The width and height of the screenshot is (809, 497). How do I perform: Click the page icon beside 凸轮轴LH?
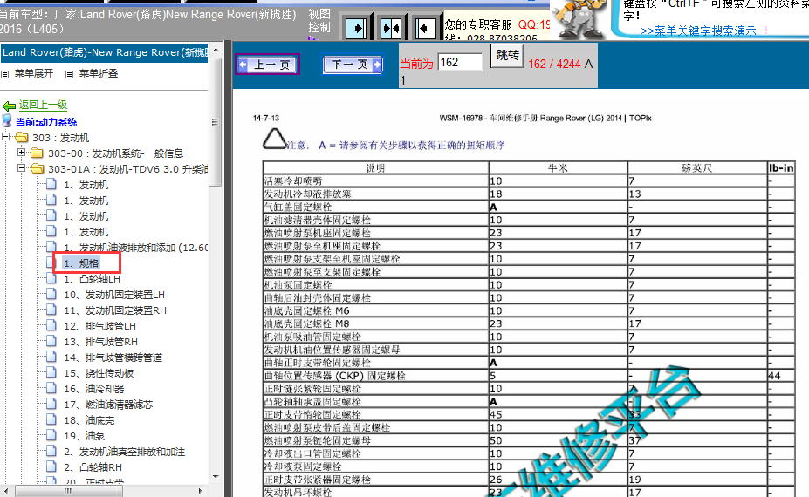click(51, 278)
